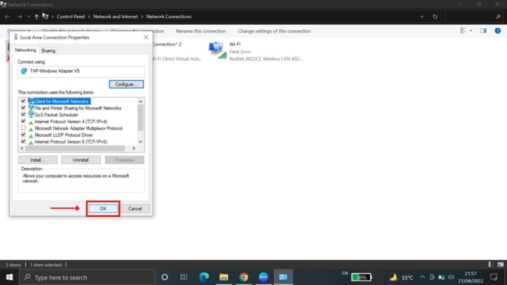Click the Control Panel taskbar window icon
The image size is (507, 285).
coord(283,277)
